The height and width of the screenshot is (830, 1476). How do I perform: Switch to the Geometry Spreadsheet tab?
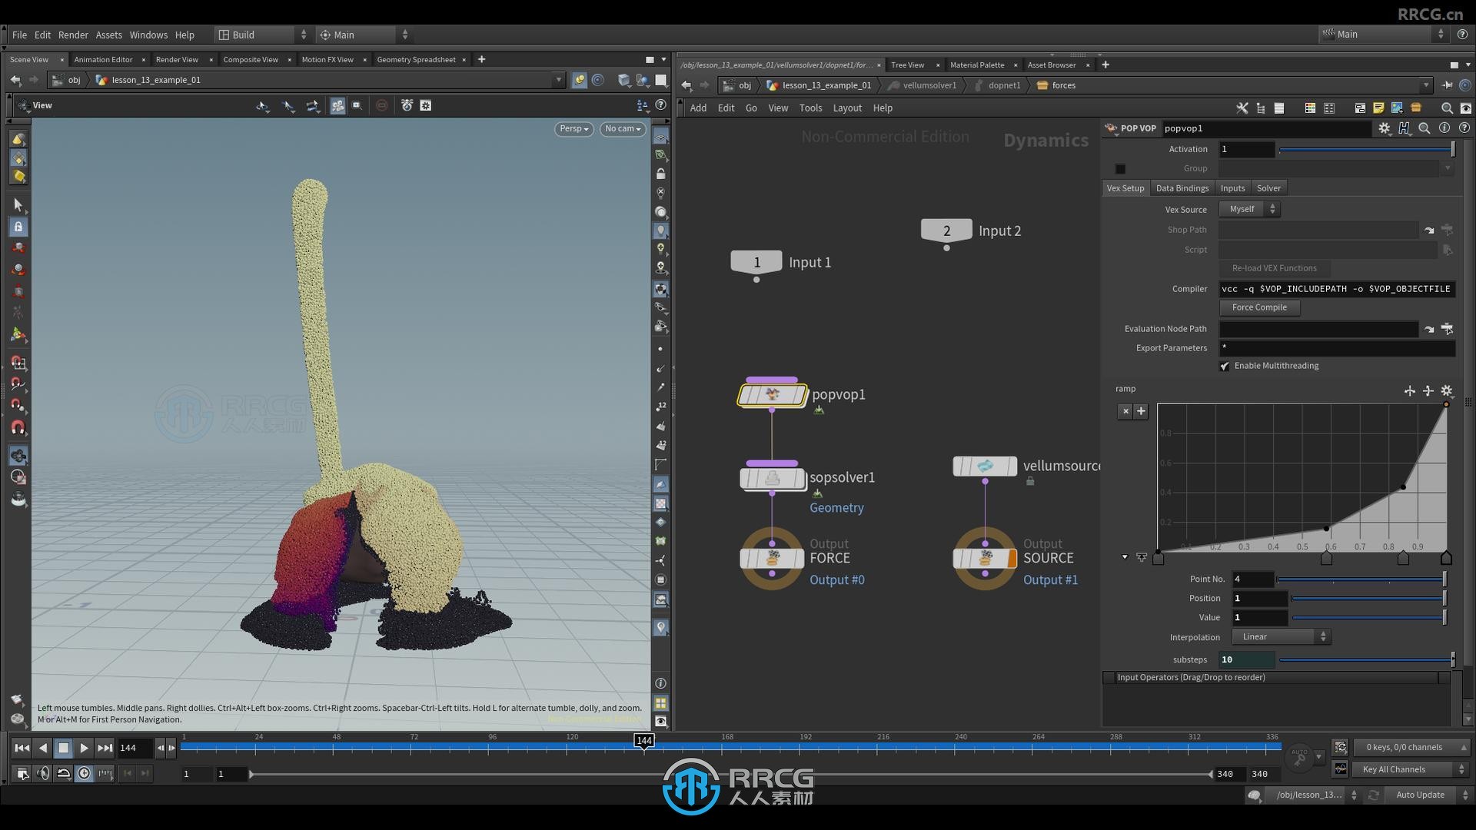tap(416, 59)
